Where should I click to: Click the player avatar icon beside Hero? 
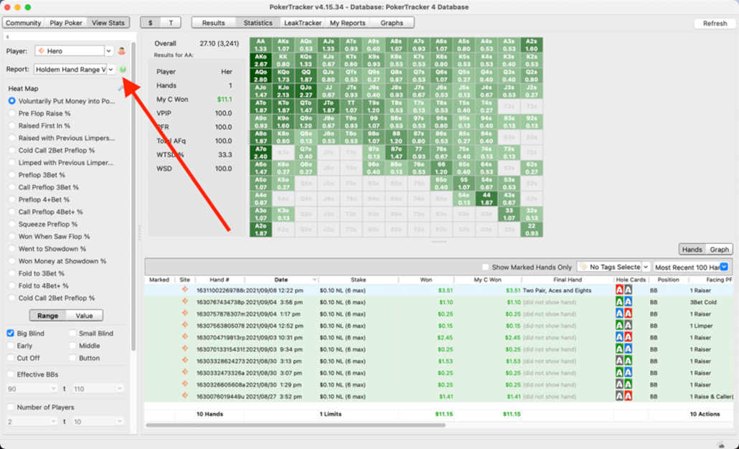(x=121, y=51)
